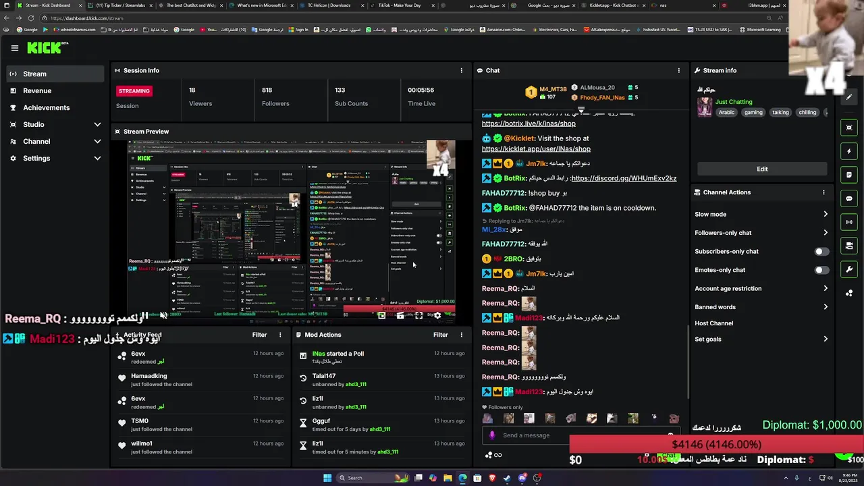Toggle Emotes-only chat switch

[821, 270]
